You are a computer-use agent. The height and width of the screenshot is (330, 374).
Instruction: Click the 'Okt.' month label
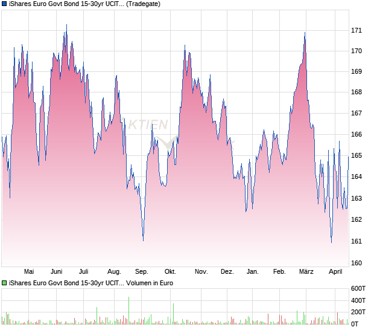[170, 272]
